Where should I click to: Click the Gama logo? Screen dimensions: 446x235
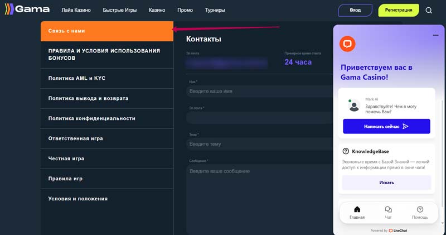click(x=27, y=9)
